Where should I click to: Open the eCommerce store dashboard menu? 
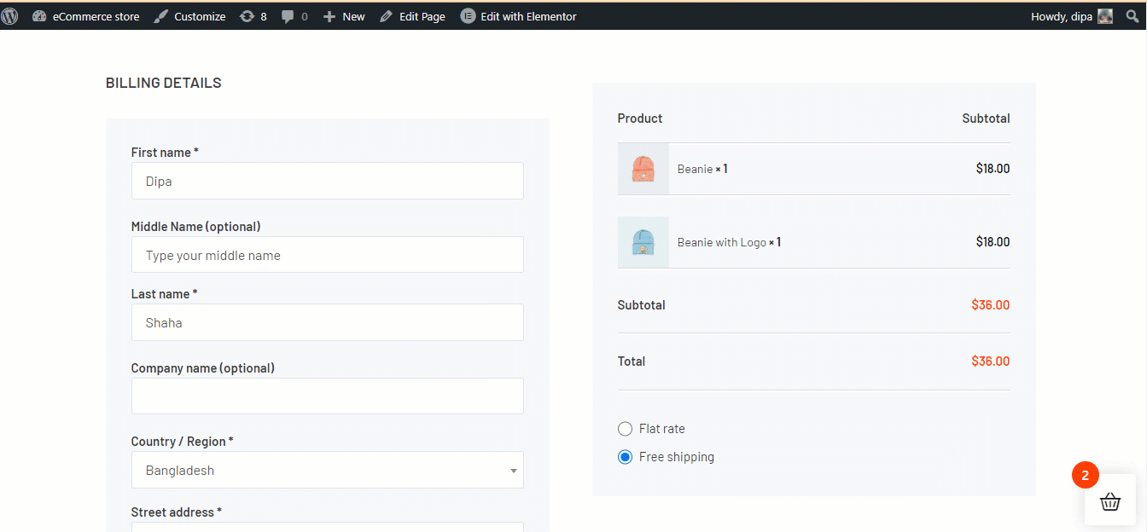click(x=85, y=16)
